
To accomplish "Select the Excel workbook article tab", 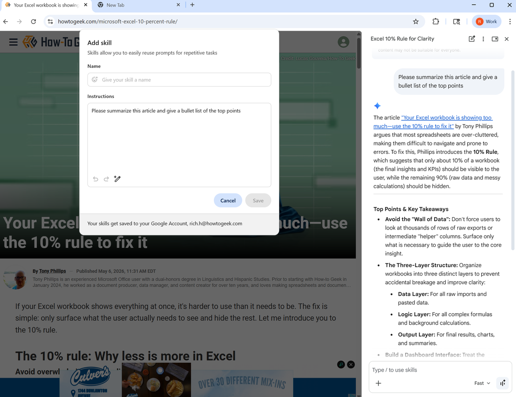I will coord(46,5).
